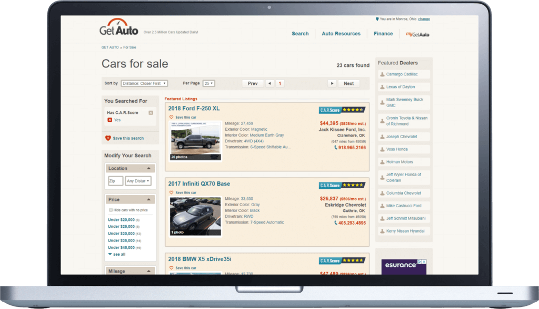The width and height of the screenshot is (539, 309).
Task: Open Mark Sweeney Buick GMC dealer
Action: (404, 102)
